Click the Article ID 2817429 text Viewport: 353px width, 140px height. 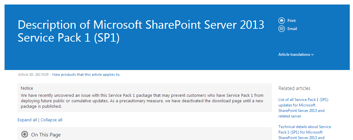33,75
